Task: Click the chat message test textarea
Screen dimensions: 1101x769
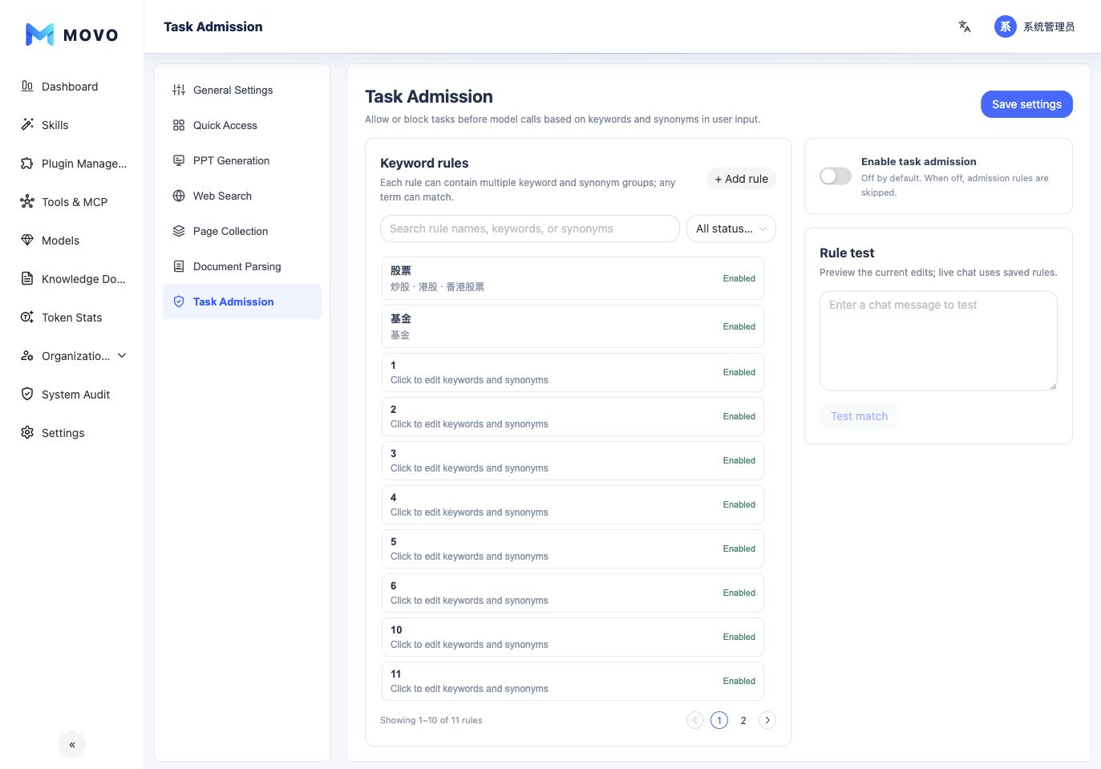Action: point(938,341)
